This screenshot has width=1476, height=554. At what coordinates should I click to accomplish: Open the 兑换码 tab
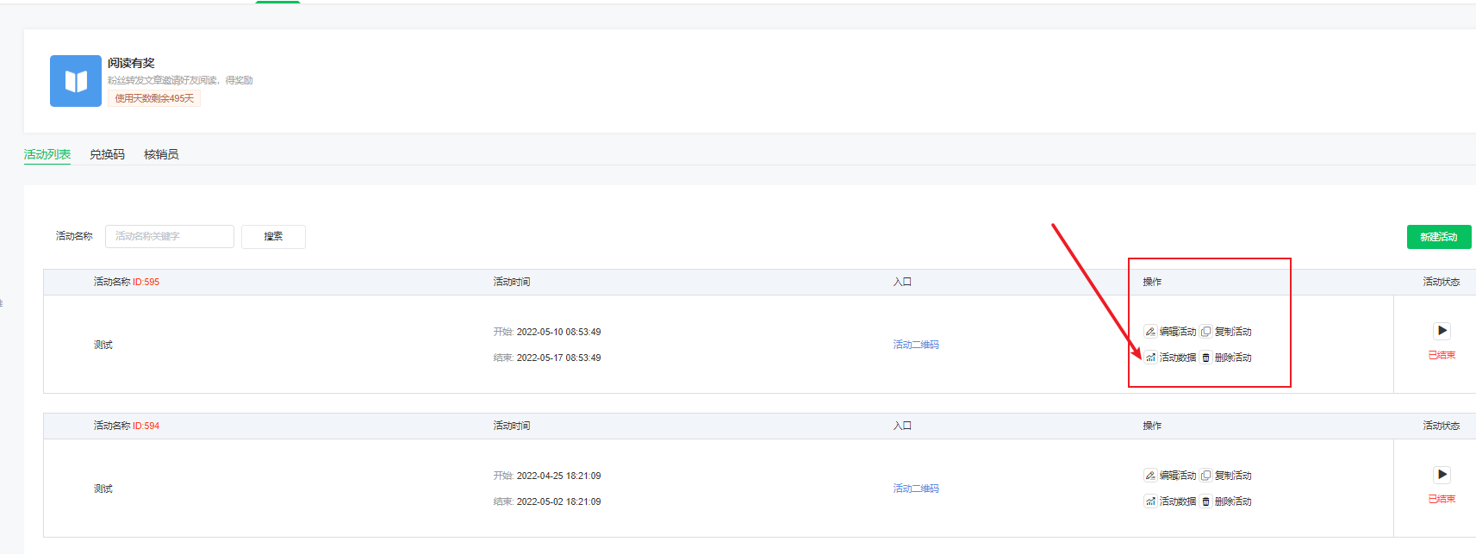pyautogui.click(x=107, y=154)
